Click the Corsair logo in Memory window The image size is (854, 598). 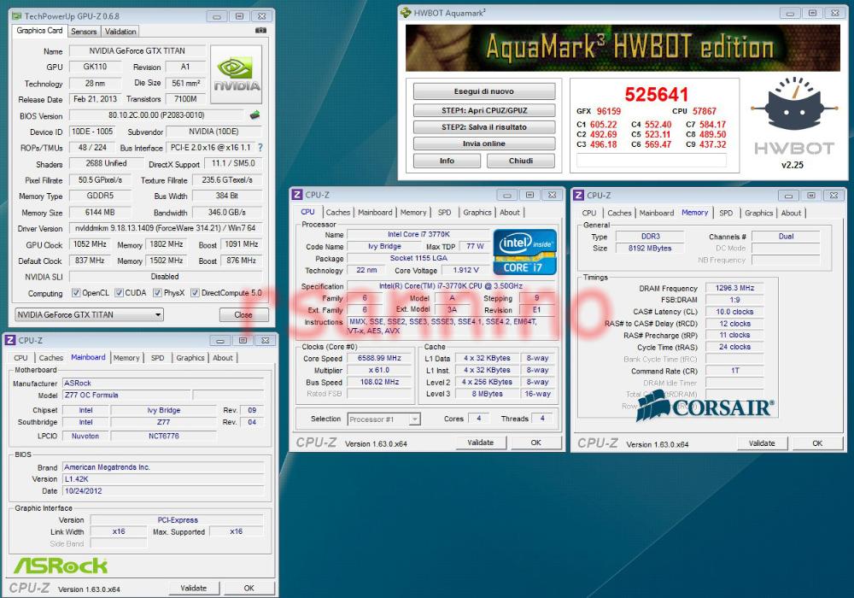pyautogui.click(x=705, y=406)
